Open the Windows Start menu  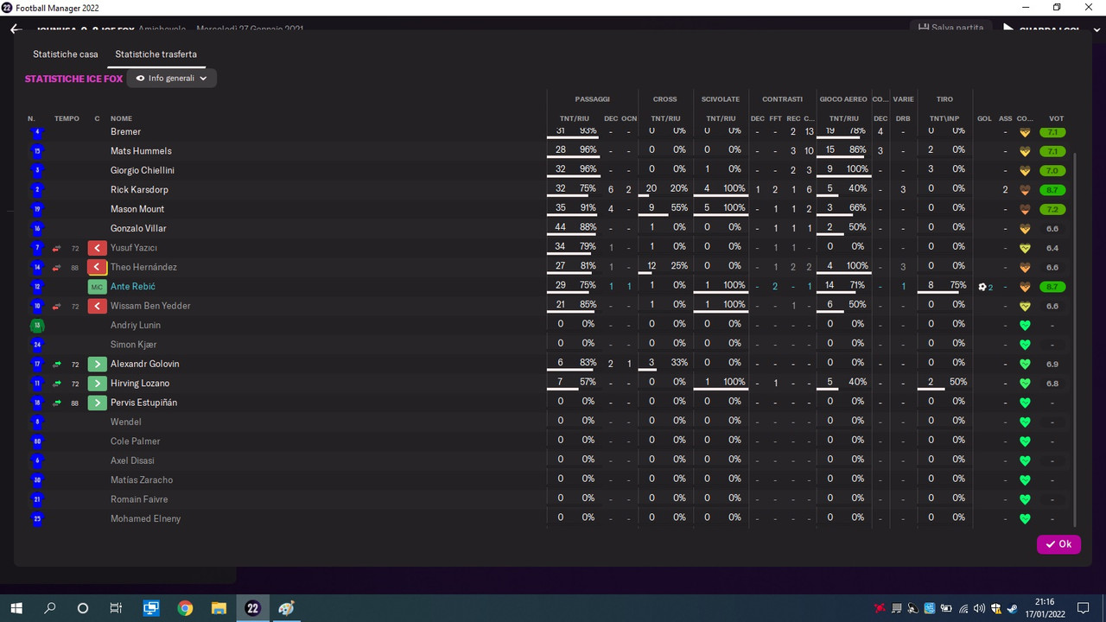[x=16, y=608]
